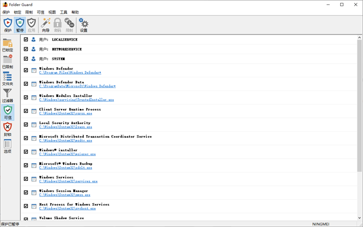The image size is (363, 227).
Task: Toggle checkbox for Windows Session Manager
Action: tap(26, 193)
